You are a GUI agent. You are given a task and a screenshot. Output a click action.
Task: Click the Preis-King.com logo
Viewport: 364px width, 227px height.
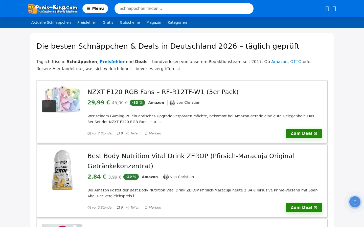(53, 9)
